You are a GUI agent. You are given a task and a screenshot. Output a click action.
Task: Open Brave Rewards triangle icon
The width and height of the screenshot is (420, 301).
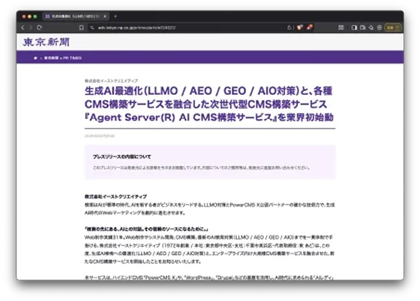[x=310, y=27]
